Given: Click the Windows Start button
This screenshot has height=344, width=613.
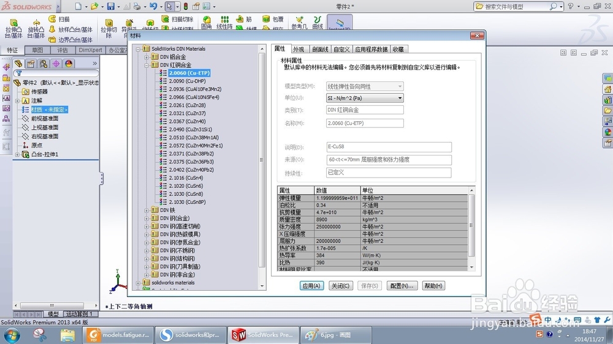Looking at the screenshot, I should 11,335.
